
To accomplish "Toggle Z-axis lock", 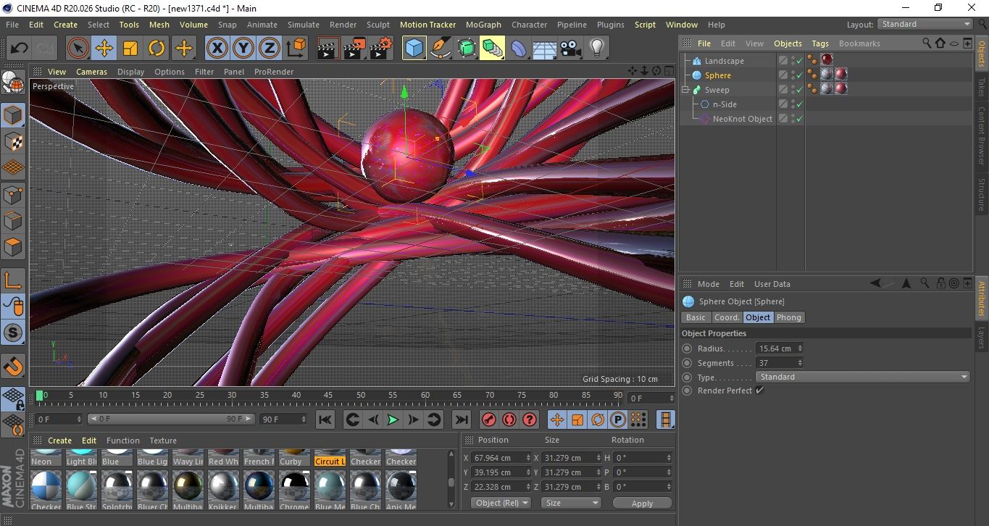I will tap(269, 49).
